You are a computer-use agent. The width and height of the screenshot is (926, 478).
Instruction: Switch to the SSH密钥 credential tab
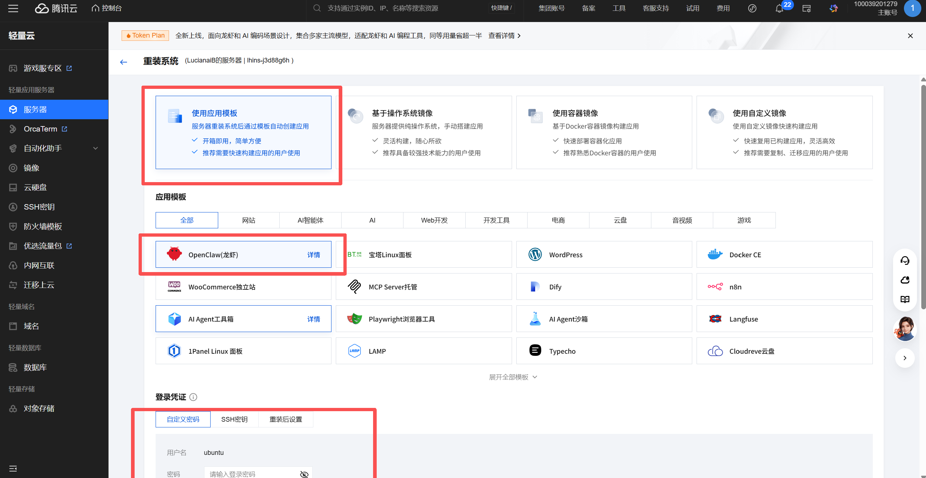234,419
